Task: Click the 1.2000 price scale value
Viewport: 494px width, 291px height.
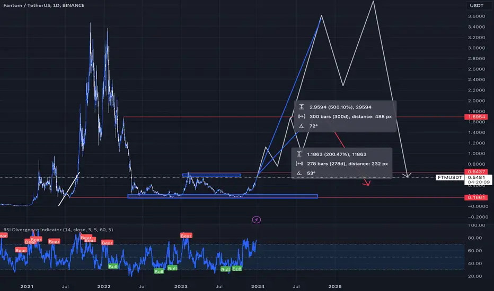Action: 477,143
